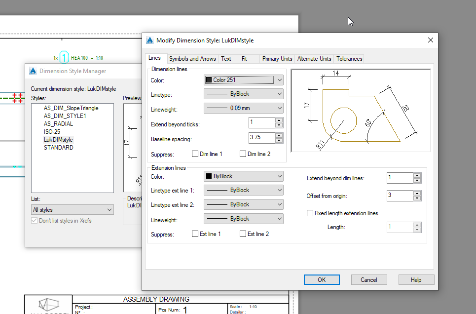Screen dimensions: 476x314
Task: Click the AutoCAD logo on Modify Dimension Style title bar
Action: click(x=150, y=40)
